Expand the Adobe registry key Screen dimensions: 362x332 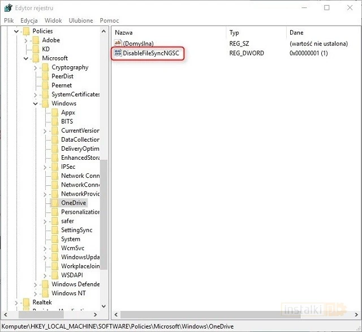(x=25, y=40)
